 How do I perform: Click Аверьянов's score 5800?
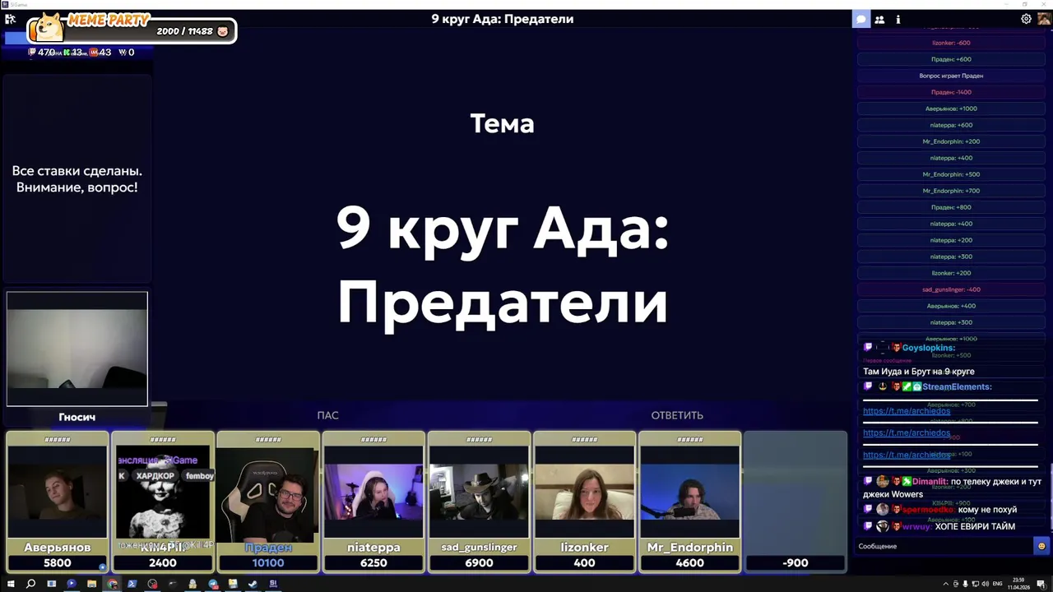pos(58,563)
